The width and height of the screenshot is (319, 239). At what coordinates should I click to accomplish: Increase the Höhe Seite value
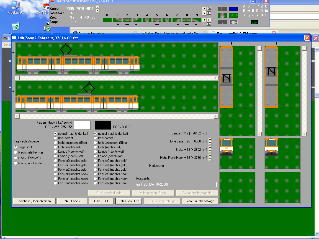[x=210, y=139]
